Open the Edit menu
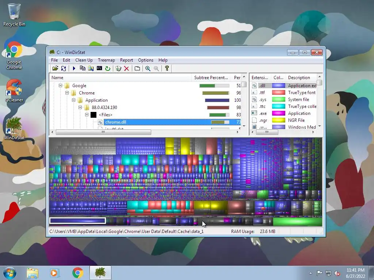The height and width of the screenshot is (280, 374). (x=66, y=60)
